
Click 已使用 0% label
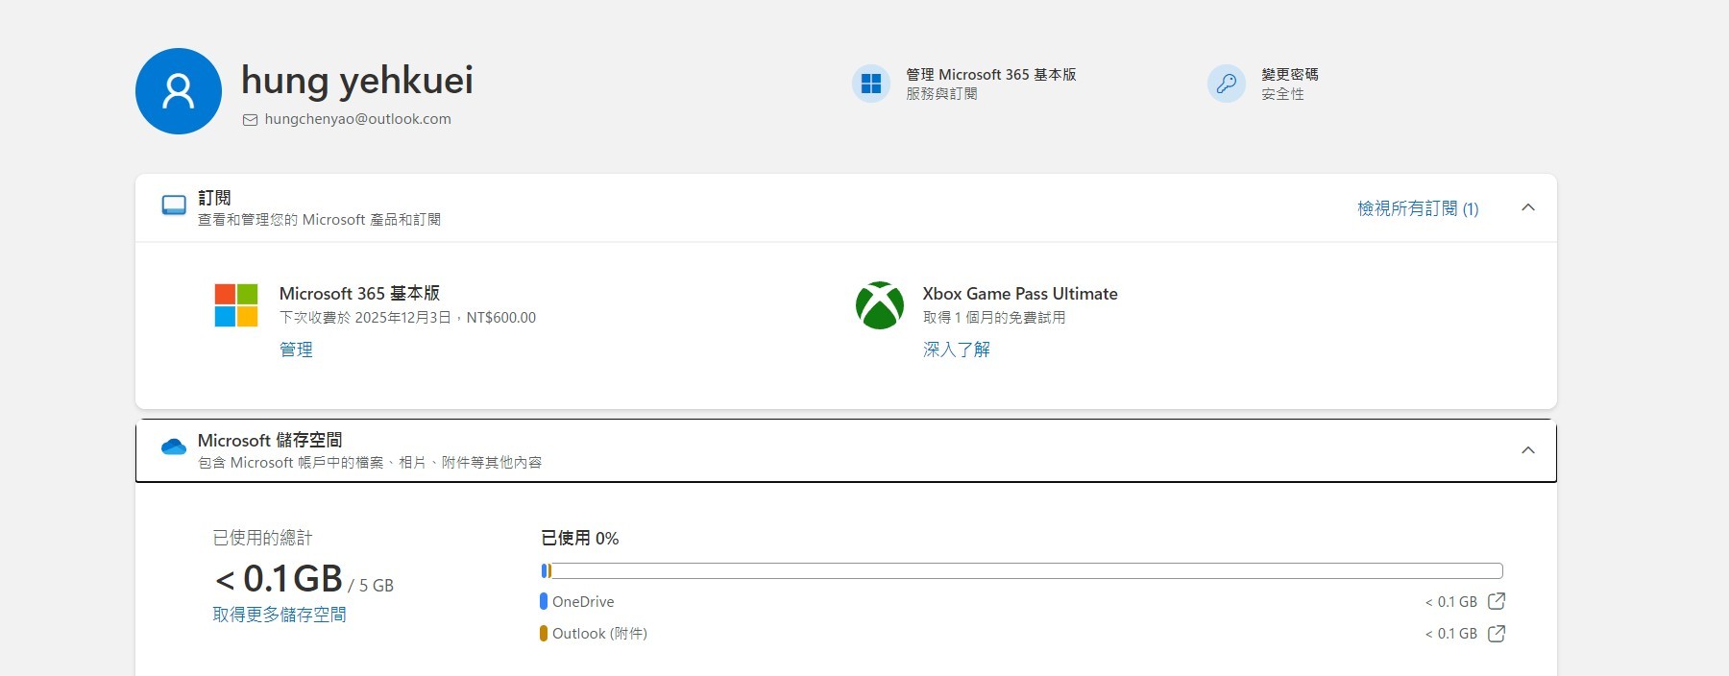(x=580, y=539)
